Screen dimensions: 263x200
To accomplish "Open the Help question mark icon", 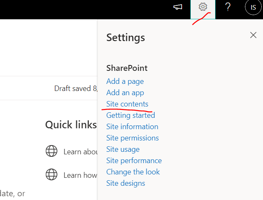I will (228, 7).
